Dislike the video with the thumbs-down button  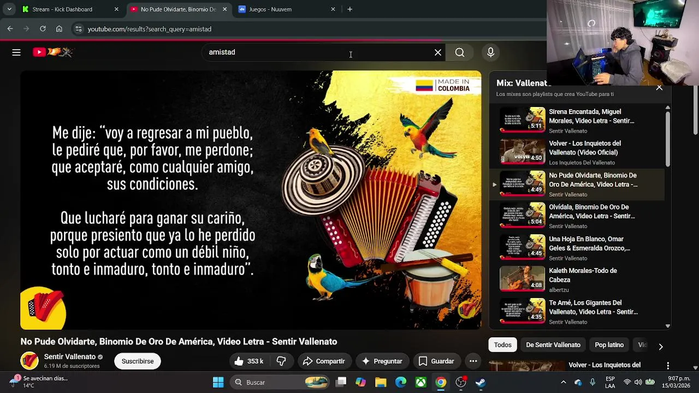(x=282, y=361)
